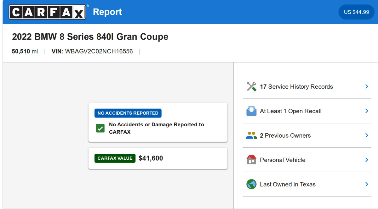Click the open recall envelope icon

[x=251, y=111]
